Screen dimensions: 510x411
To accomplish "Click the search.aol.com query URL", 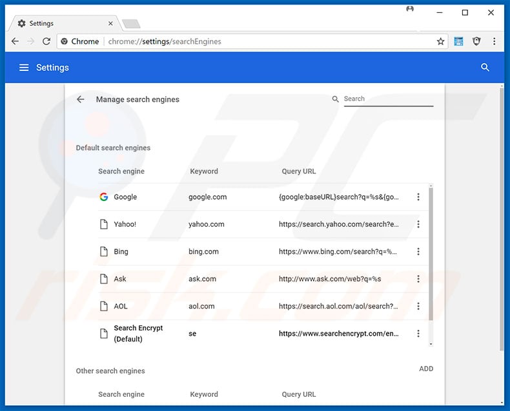I will 338,306.
